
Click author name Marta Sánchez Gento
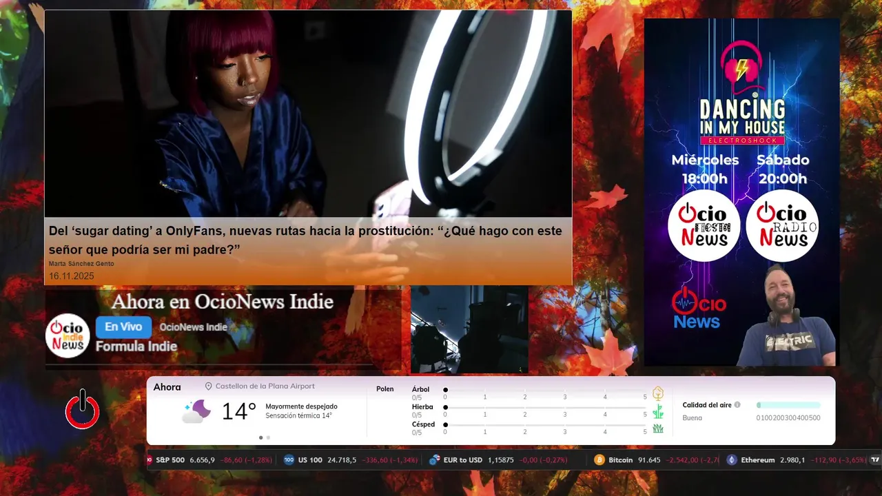pos(81,264)
